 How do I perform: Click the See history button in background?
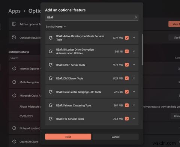pyautogui.click(x=174, y=37)
